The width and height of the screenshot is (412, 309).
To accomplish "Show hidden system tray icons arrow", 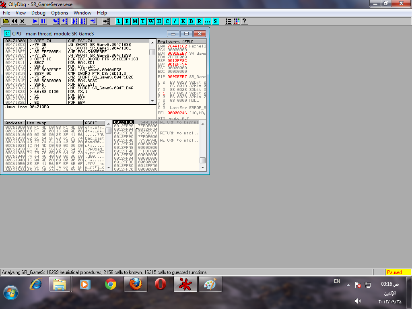I will point(348,285).
